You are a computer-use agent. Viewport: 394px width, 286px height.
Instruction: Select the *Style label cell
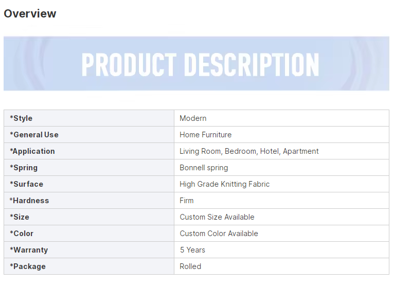[89, 118]
